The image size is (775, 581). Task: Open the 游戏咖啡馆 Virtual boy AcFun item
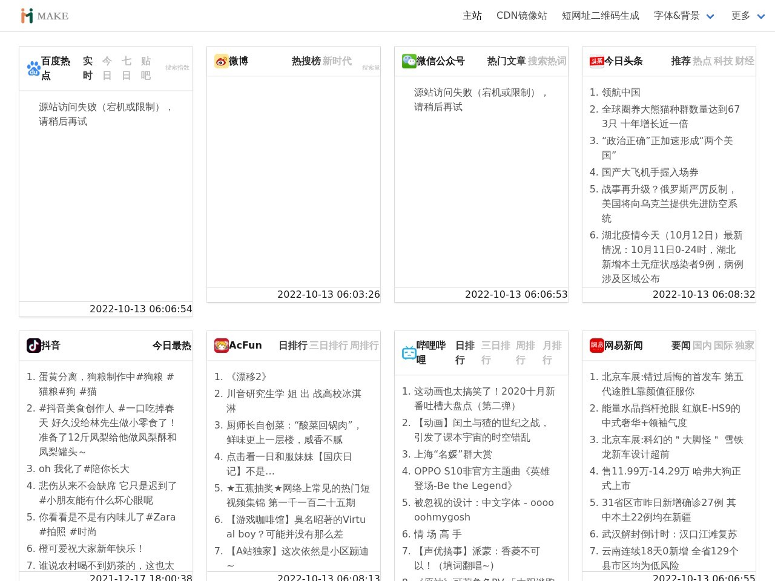coord(296,527)
